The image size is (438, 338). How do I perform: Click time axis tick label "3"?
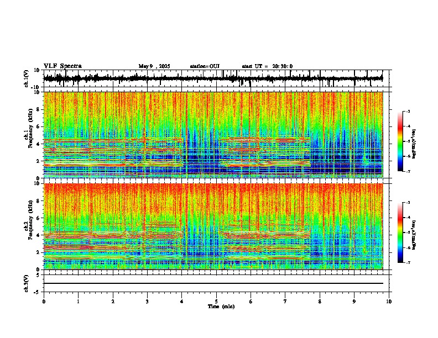point(147,302)
